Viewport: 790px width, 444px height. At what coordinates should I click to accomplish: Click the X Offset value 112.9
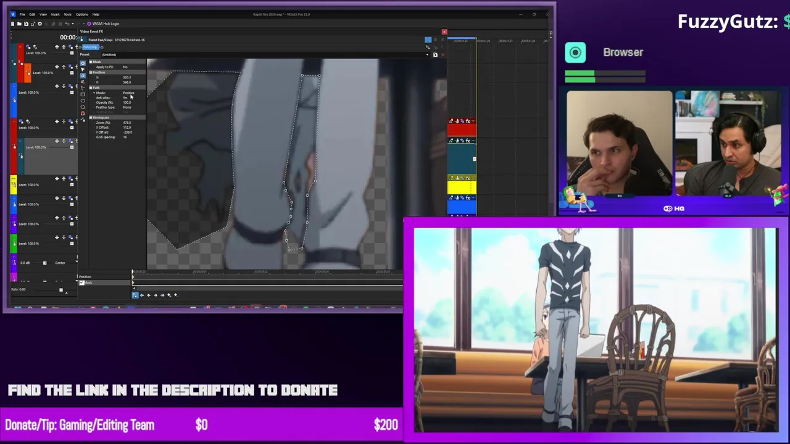click(x=127, y=127)
